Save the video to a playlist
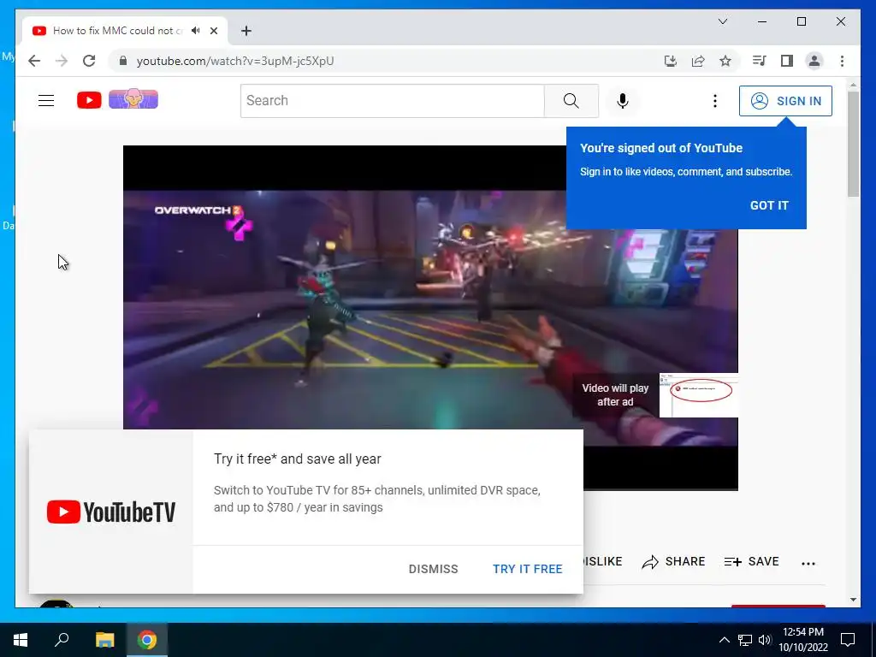This screenshot has height=657, width=876. pos(751,561)
